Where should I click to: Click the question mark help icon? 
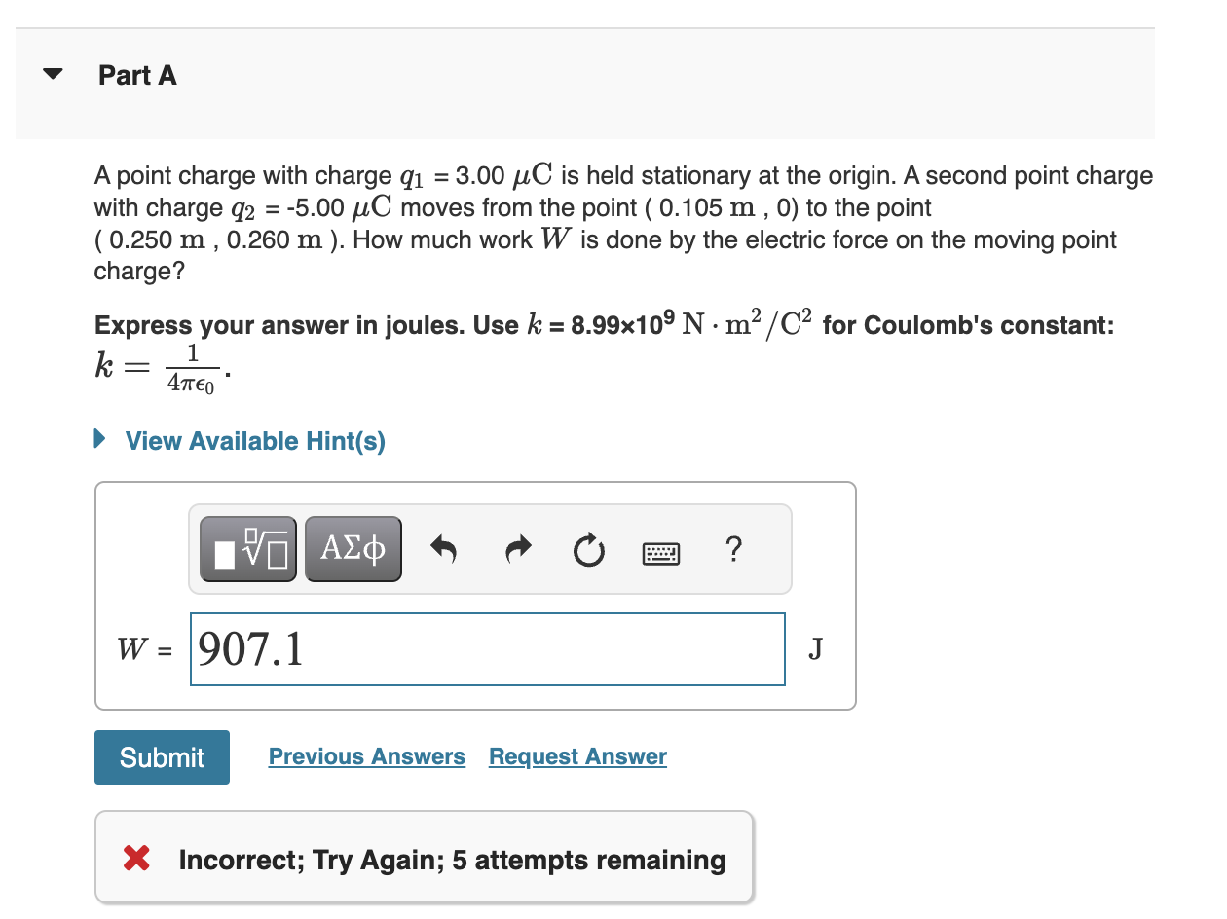point(733,550)
